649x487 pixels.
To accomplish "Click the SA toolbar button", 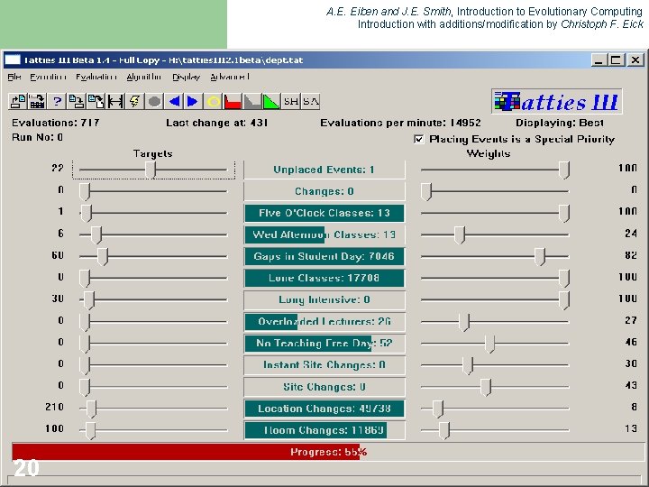I will pyautogui.click(x=310, y=101).
